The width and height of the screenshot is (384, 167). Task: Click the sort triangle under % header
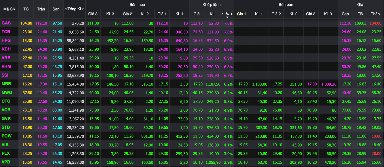(227, 17)
